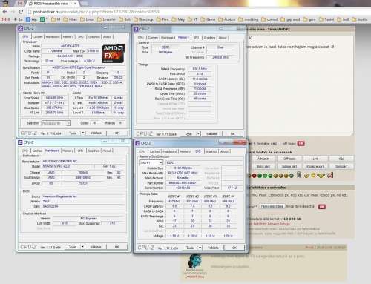This screenshot has width=371, height=284.
Task: Open the Film bookmark folder
Action: click(162, 19)
